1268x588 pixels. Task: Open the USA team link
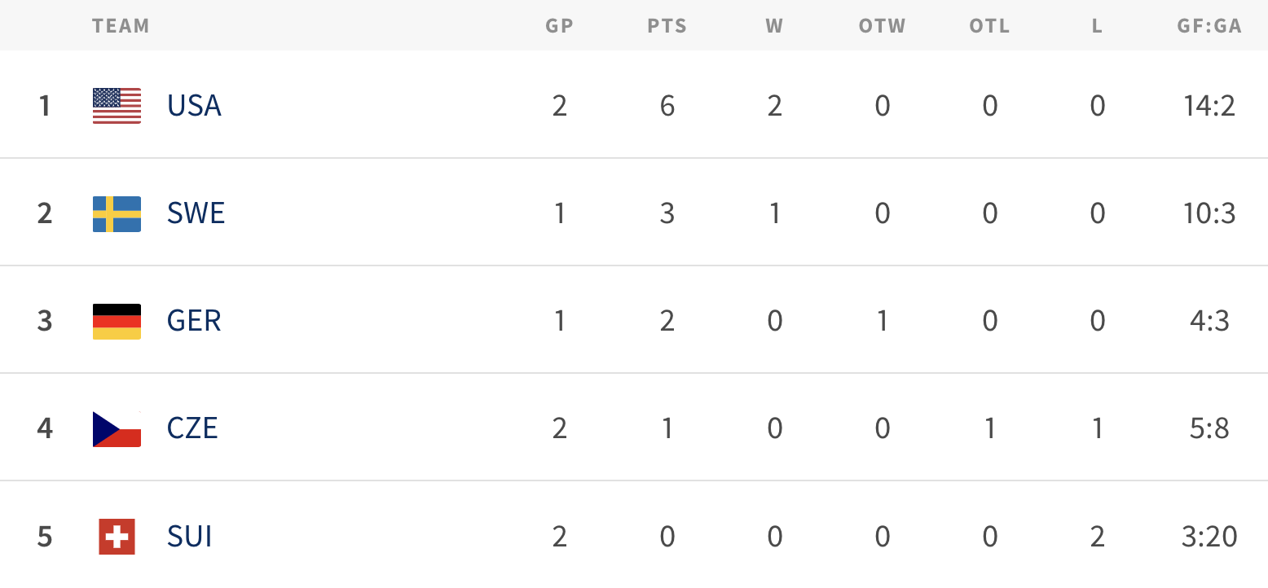(x=194, y=106)
